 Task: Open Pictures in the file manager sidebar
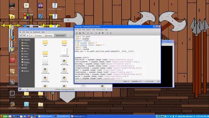[x=25, y=54]
